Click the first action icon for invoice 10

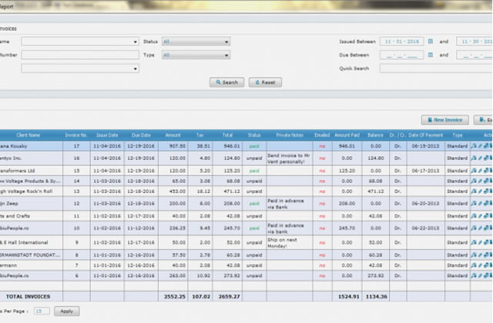click(474, 228)
